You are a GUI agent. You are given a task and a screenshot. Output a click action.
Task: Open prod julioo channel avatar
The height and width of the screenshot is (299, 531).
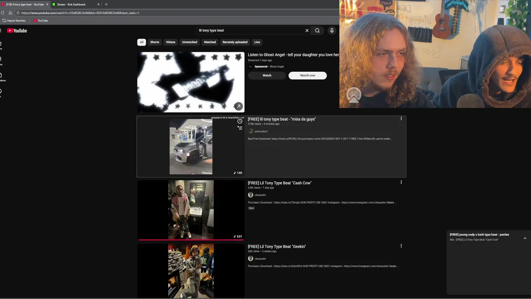pos(251,131)
